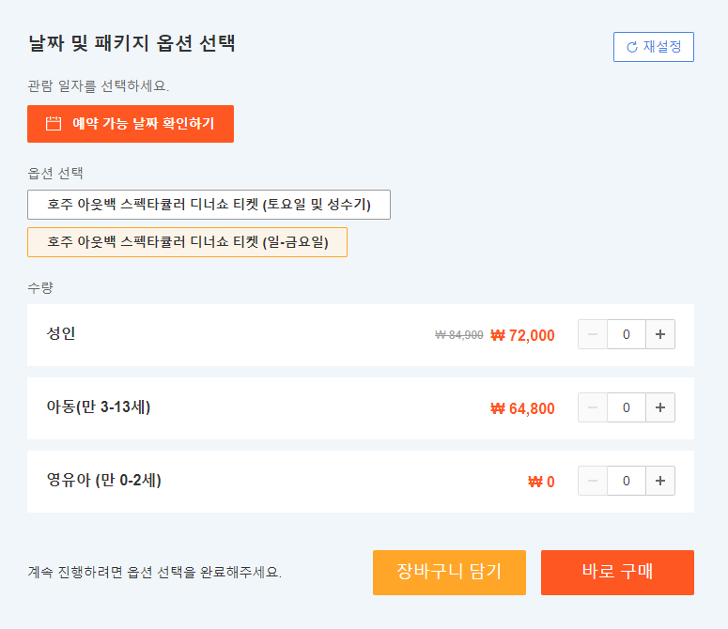Screen dimensions: 728x629
Task: Click the 성인 row label
Action: pyautogui.click(x=61, y=333)
